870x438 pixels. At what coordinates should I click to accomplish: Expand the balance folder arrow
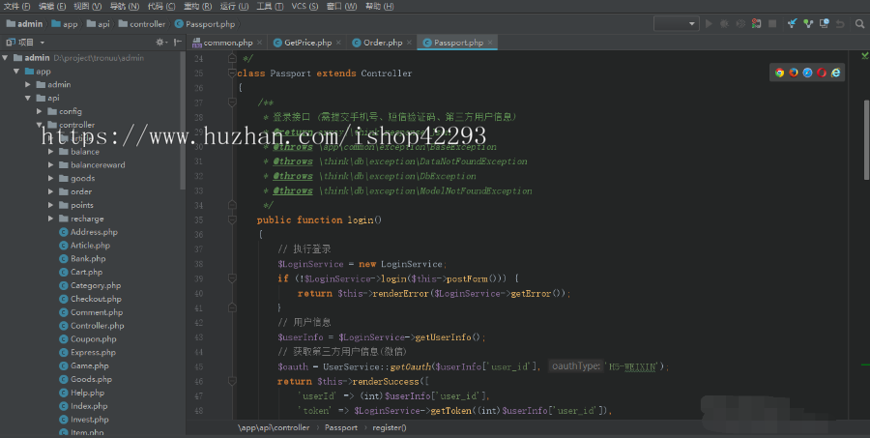(50, 152)
